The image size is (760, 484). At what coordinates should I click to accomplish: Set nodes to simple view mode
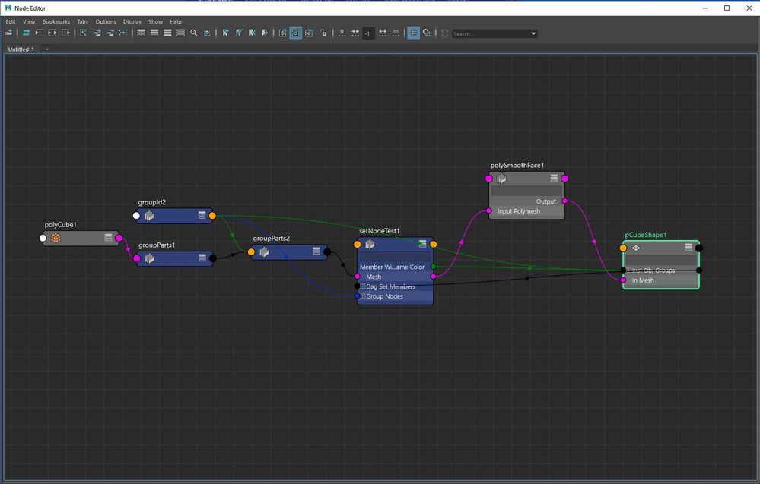(141, 33)
